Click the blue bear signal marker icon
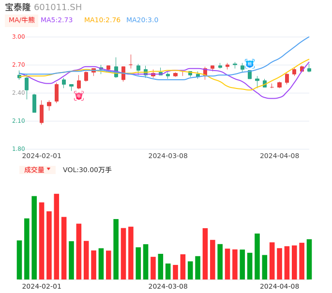Screen dimensions: 332x293 (250, 63)
